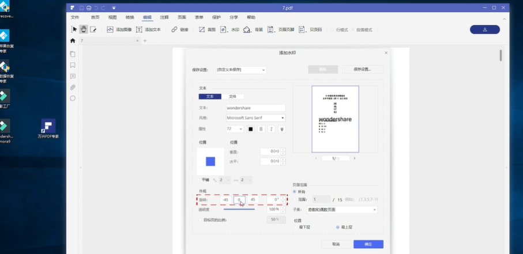
Task: Set rotation with the 45 preset button
Action: click(x=253, y=200)
